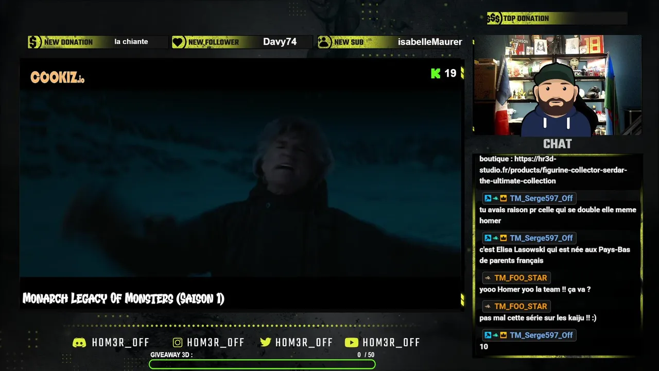Click username TM_Serge597_Off above '10'
This screenshot has height=371, width=659.
coord(541,335)
